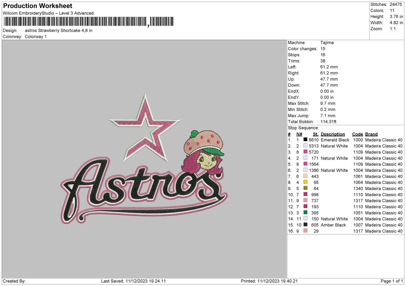Select 'Wilcom EmbroideryStudio – Level 3 Advanced' text
The image size is (406, 286).
48,13
